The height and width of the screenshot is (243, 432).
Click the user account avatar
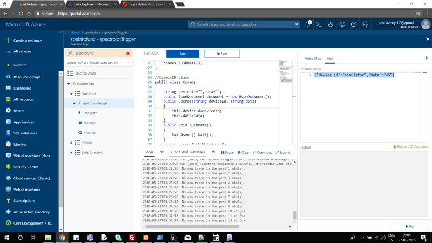tap(426, 24)
